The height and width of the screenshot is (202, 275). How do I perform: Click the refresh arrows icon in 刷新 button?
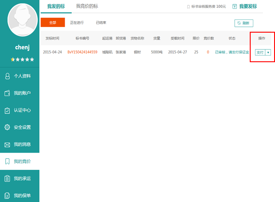[x=239, y=23]
